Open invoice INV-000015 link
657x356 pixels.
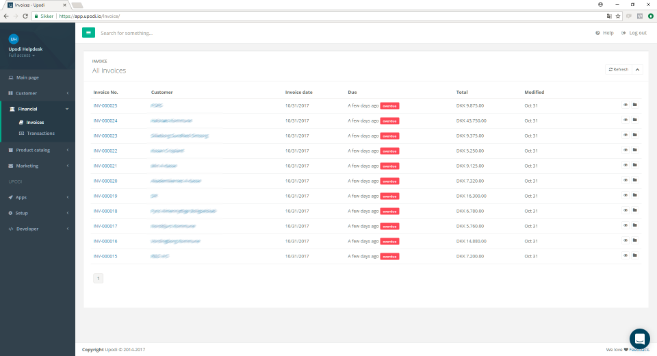(105, 256)
